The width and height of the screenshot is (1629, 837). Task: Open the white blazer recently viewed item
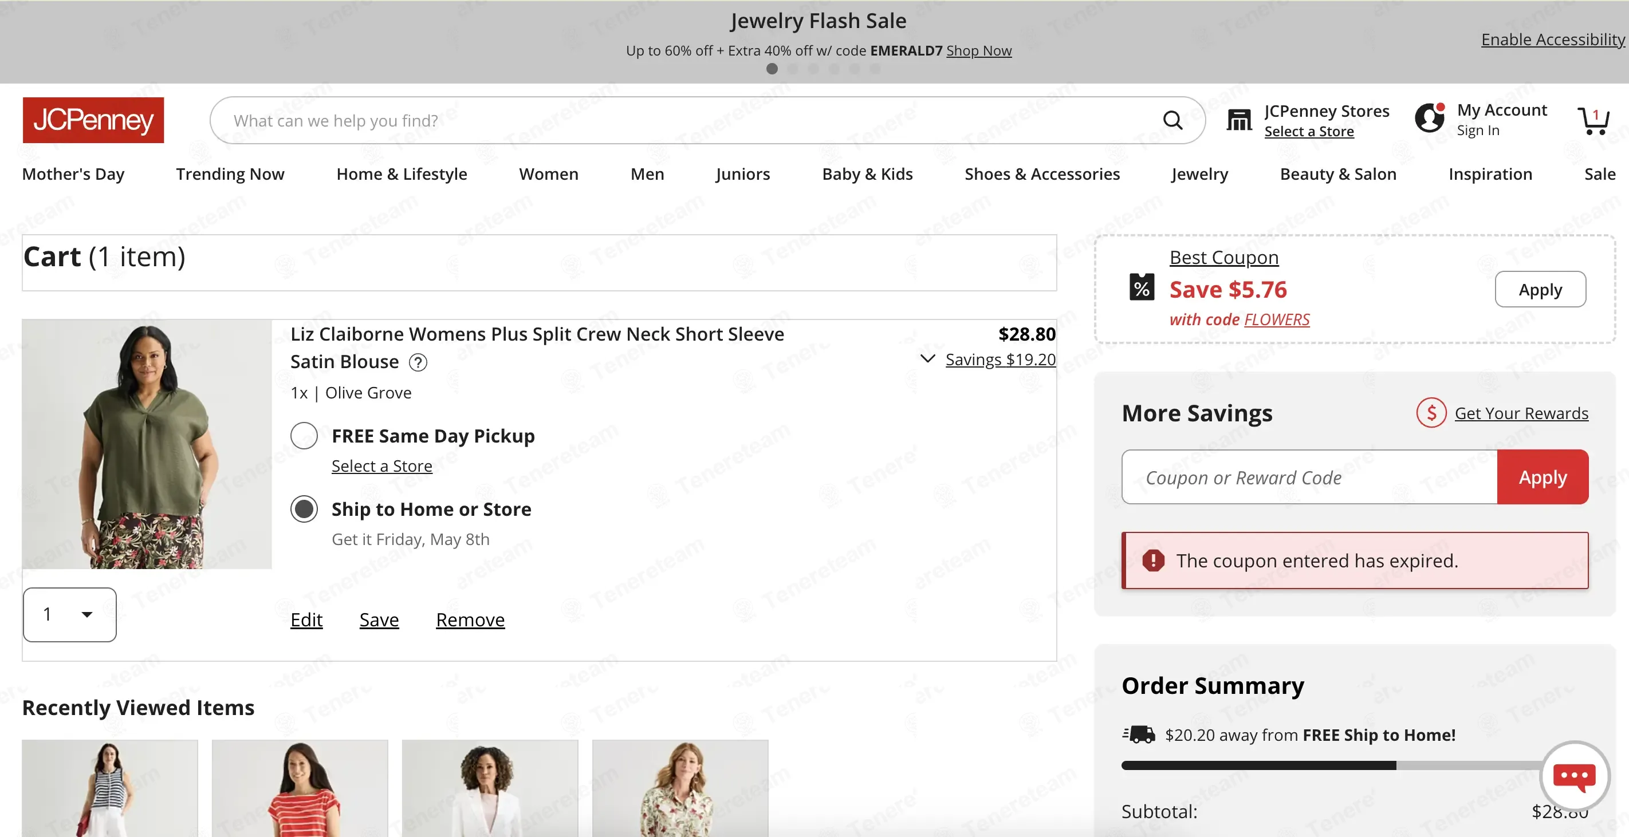pos(490,788)
